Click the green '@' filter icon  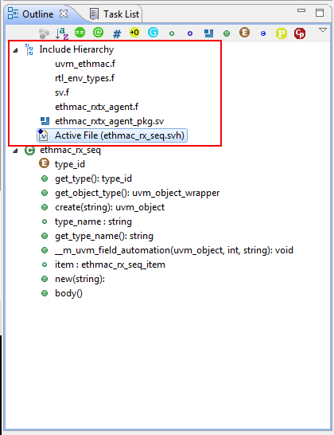(x=98, y=33)
